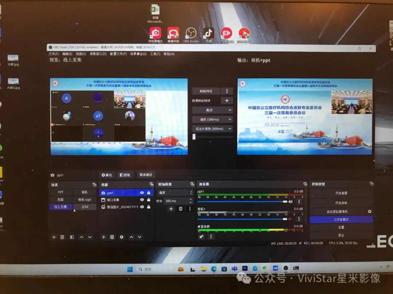
Task: Remove selected source with trash icon
Action: 112,237
